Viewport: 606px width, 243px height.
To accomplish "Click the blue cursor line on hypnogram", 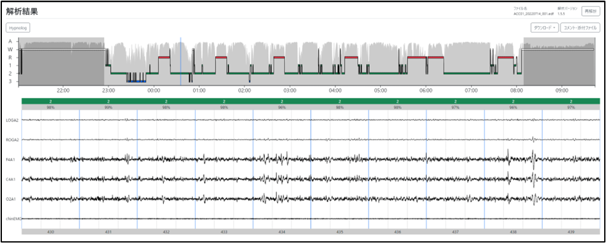I will click(180, 62).
